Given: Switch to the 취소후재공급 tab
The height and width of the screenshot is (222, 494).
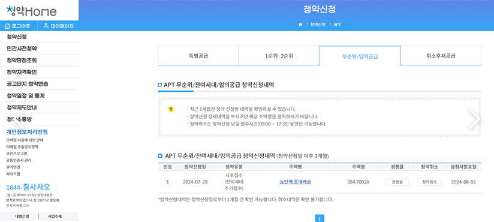Looking at the screenshot, I should coord(441,56).
